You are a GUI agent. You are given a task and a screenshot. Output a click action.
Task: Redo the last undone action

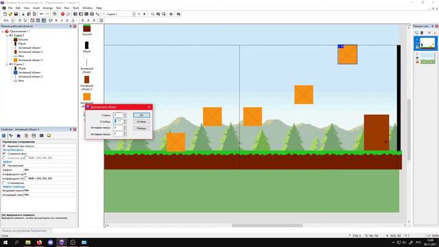point(47,14)
